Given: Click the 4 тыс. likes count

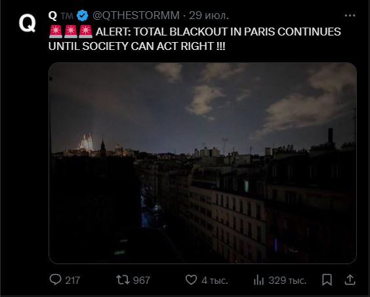Looking at the screenshot, I should [215, 281].
